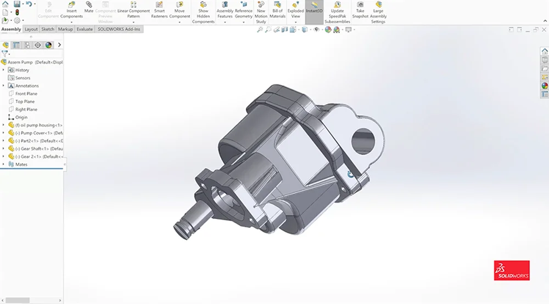Open the SOLIDWORKS Add-Ins tab

pyautogui.click(x=119, y=29)
